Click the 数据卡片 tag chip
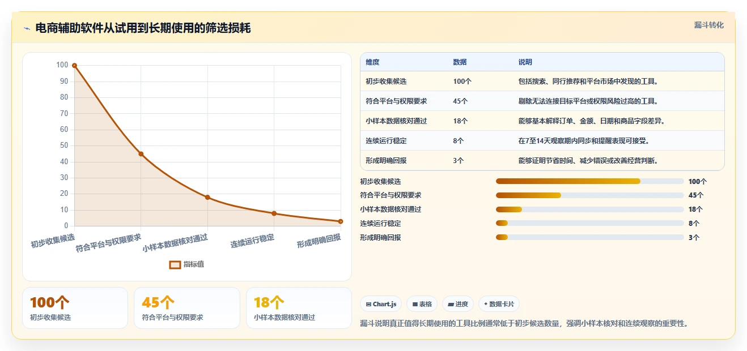This screenshot has width=747, height=351. click(499, 304)
